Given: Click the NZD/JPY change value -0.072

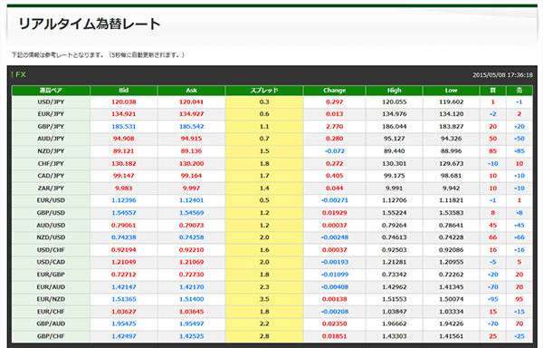Looking at the screenshot, I should [335, 151].
